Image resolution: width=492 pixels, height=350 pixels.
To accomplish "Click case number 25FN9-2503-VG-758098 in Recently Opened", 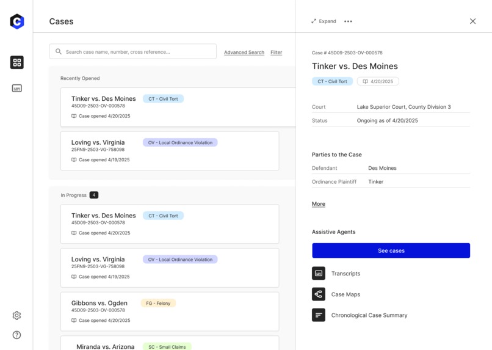I will [x=98, y=150].
